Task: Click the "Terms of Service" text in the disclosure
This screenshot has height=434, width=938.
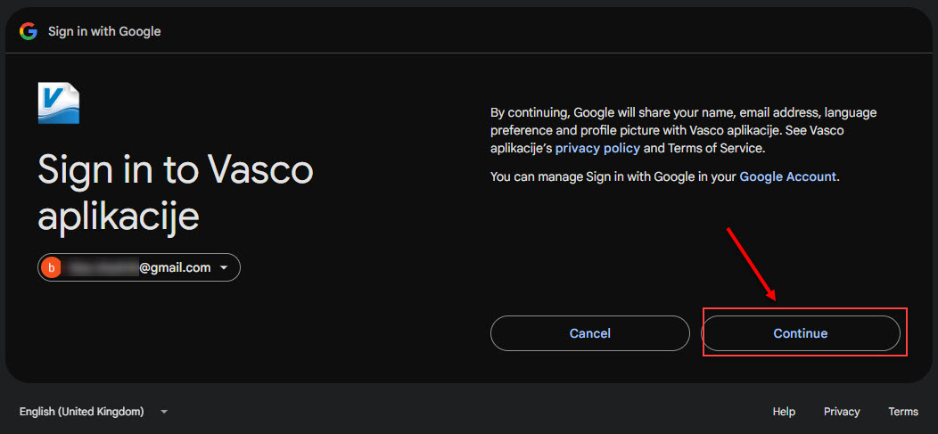Action: pos(715,148)
